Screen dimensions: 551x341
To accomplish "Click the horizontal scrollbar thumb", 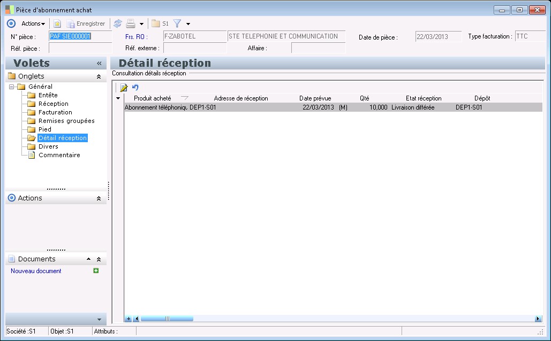I will click(x=167, y=319).
